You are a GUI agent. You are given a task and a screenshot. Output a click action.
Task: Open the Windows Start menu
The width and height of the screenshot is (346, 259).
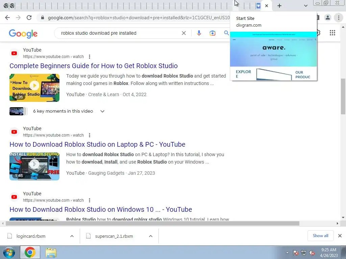point(9,252)
